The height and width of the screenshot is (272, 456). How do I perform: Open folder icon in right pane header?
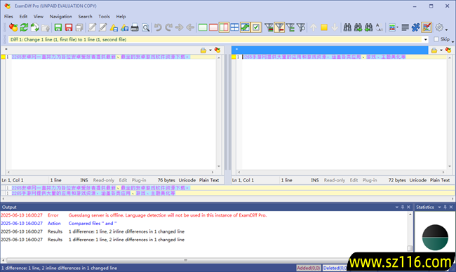(x=434, y=50)
